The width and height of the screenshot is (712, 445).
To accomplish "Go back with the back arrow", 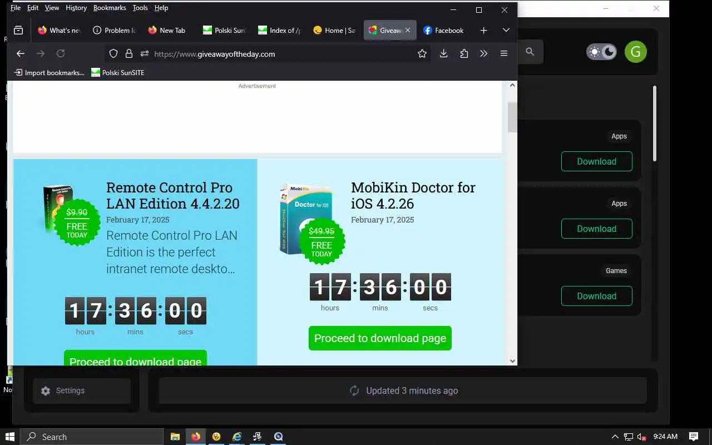I will tap(21, 53).
